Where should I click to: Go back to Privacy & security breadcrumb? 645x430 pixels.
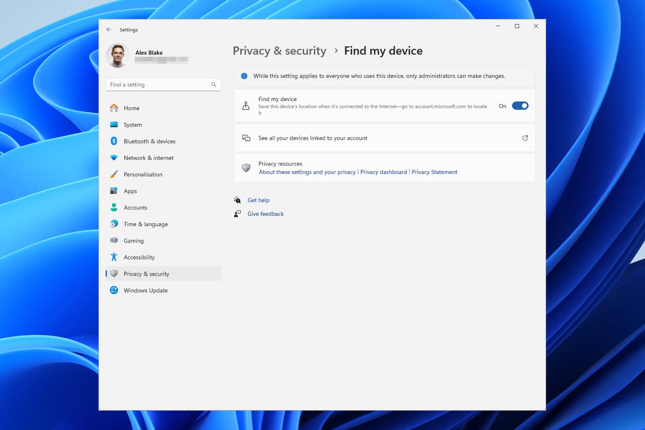click(279, 51)
